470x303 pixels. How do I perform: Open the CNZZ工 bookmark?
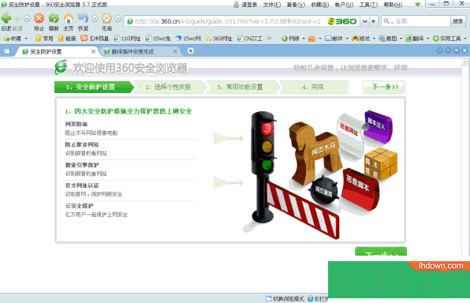click(x=249, y=39)
